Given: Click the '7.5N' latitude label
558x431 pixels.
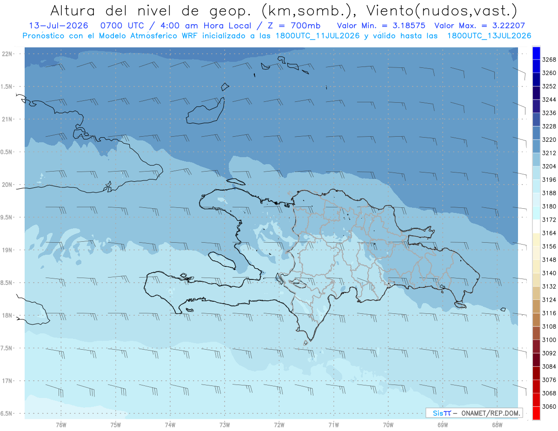Looking at the screenshot, I should click(7, 348).
